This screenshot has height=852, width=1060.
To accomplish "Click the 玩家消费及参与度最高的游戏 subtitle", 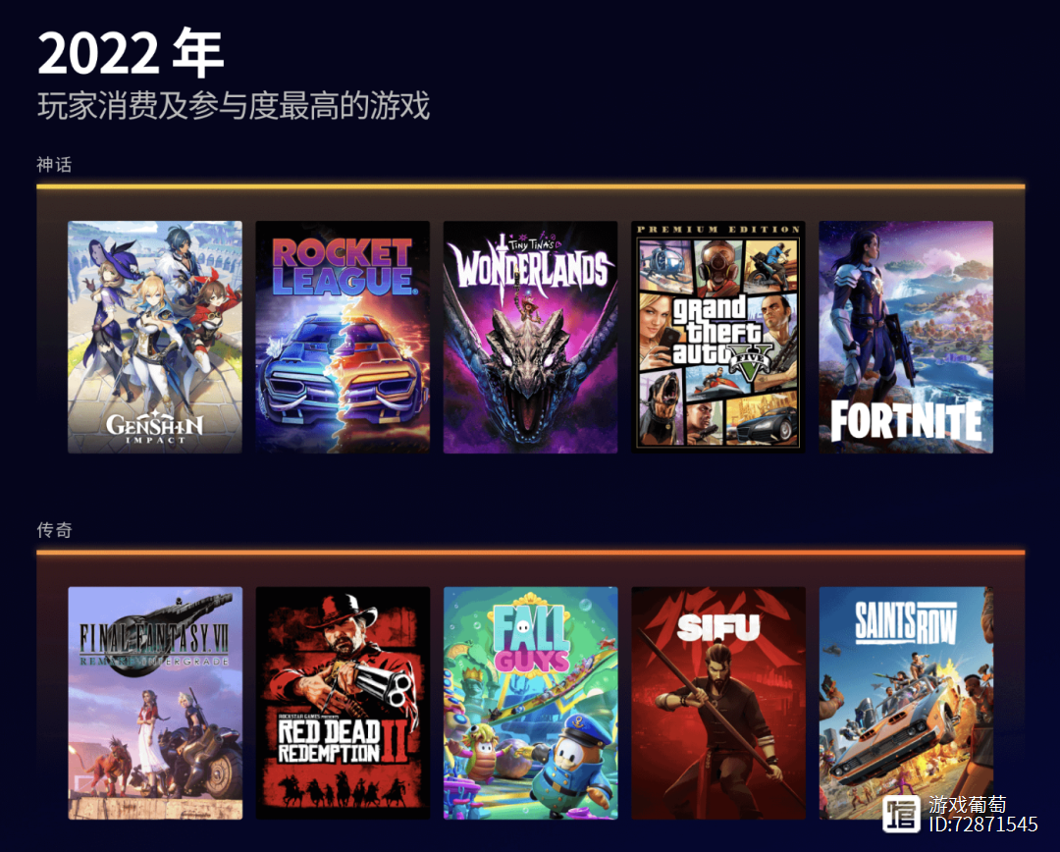I will tap(234, 105).
